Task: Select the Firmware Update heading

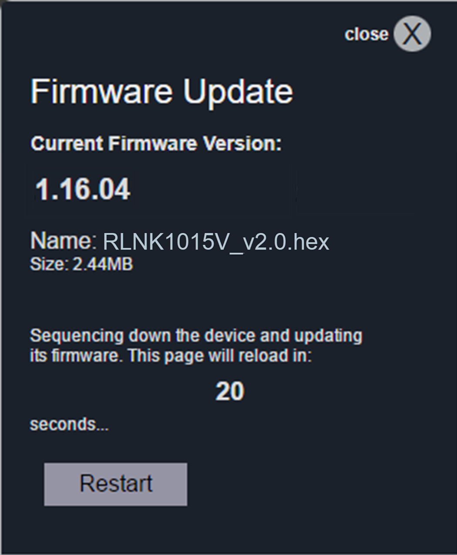Action: pos(161,92)
